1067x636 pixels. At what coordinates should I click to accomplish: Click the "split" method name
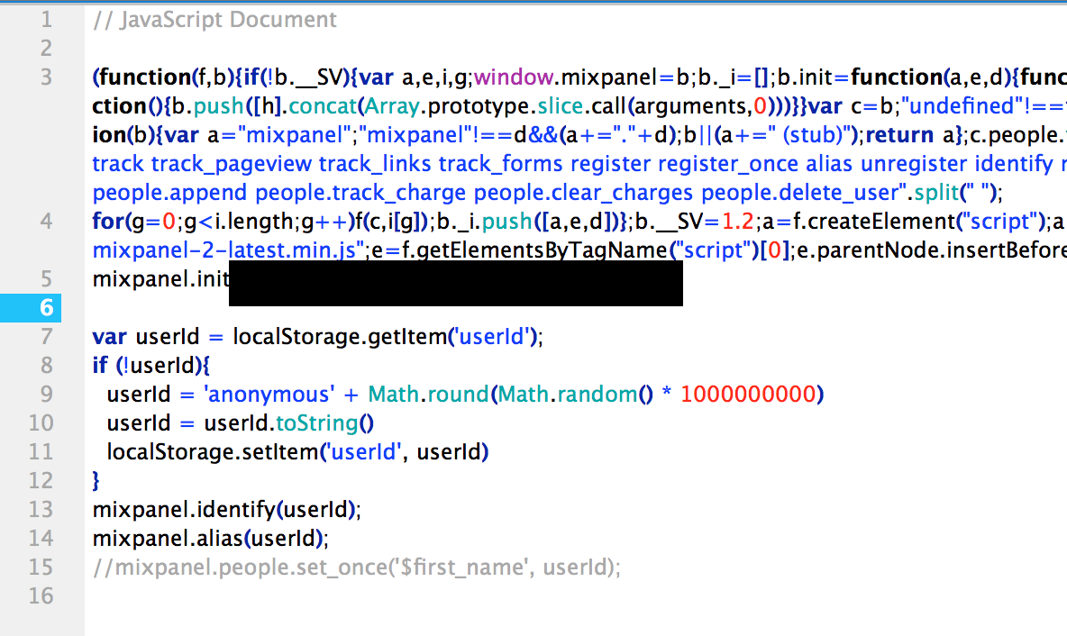pos(936,193)
